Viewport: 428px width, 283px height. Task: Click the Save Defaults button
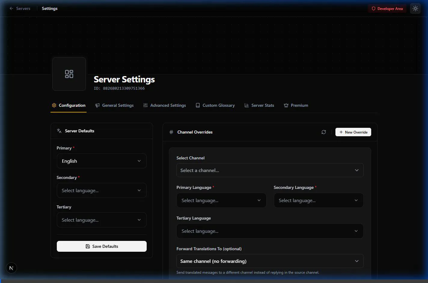coord(102,246)
